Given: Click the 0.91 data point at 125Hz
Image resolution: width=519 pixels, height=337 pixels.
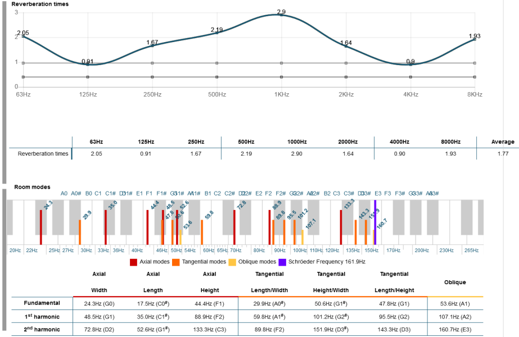Looking at the screenshot, I should pyautogui.click(x=88, y=65).
